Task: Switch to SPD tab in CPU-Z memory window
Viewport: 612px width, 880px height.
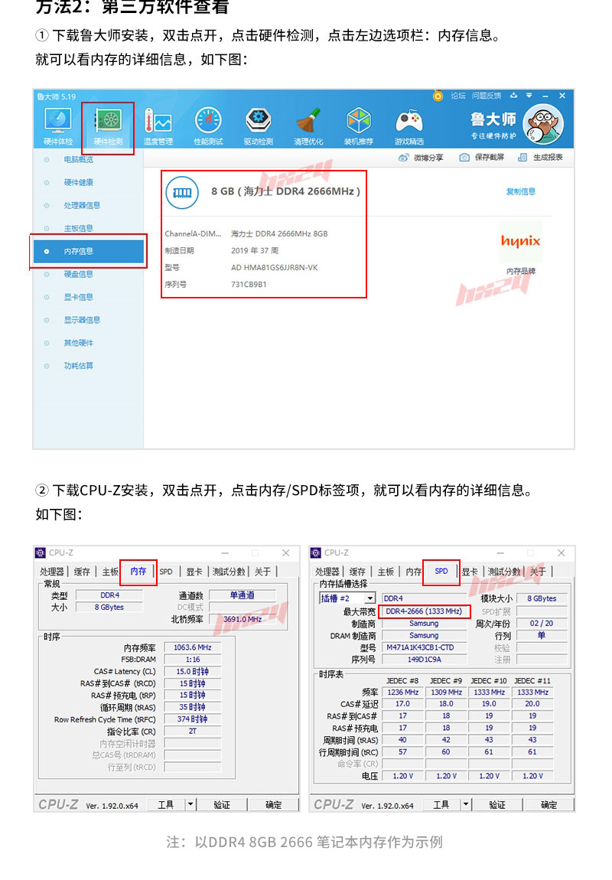Action: [166, 572]
